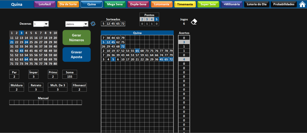Select number 77 in the number grid
The image size is (307, 133).
41,64
